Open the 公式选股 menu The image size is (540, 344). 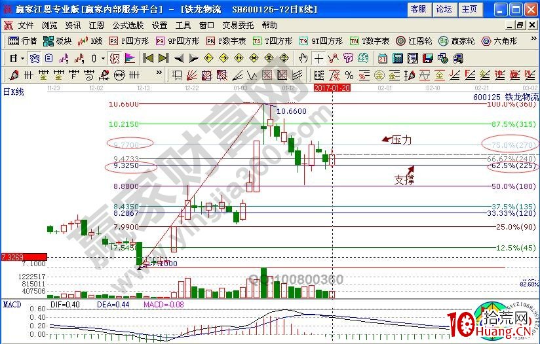pos(128,25)
